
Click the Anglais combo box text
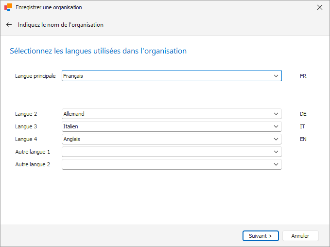(x=72, y=139)
